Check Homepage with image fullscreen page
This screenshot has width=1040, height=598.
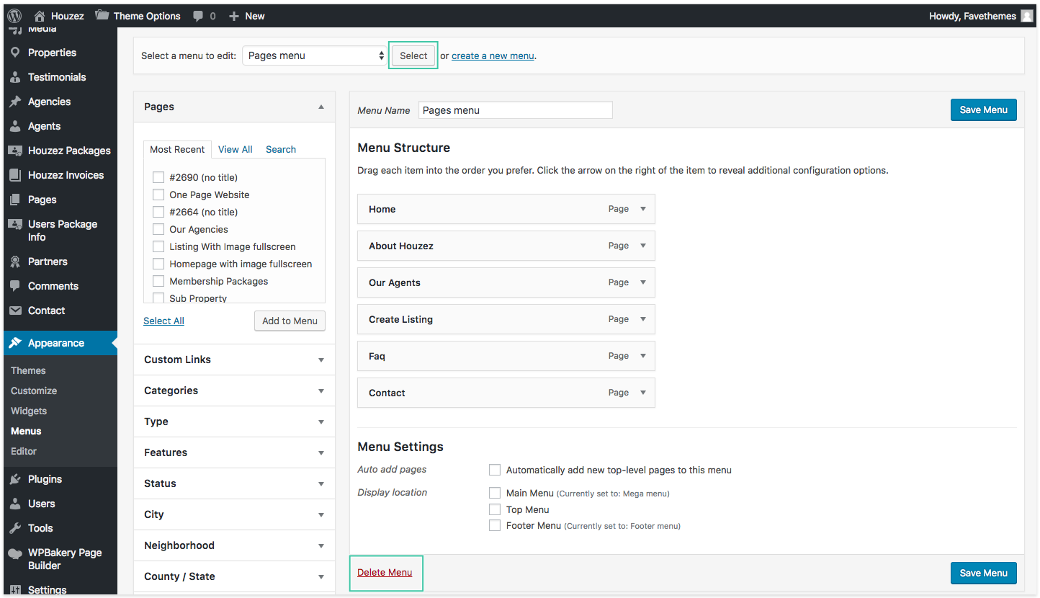(x=158, y=264)
